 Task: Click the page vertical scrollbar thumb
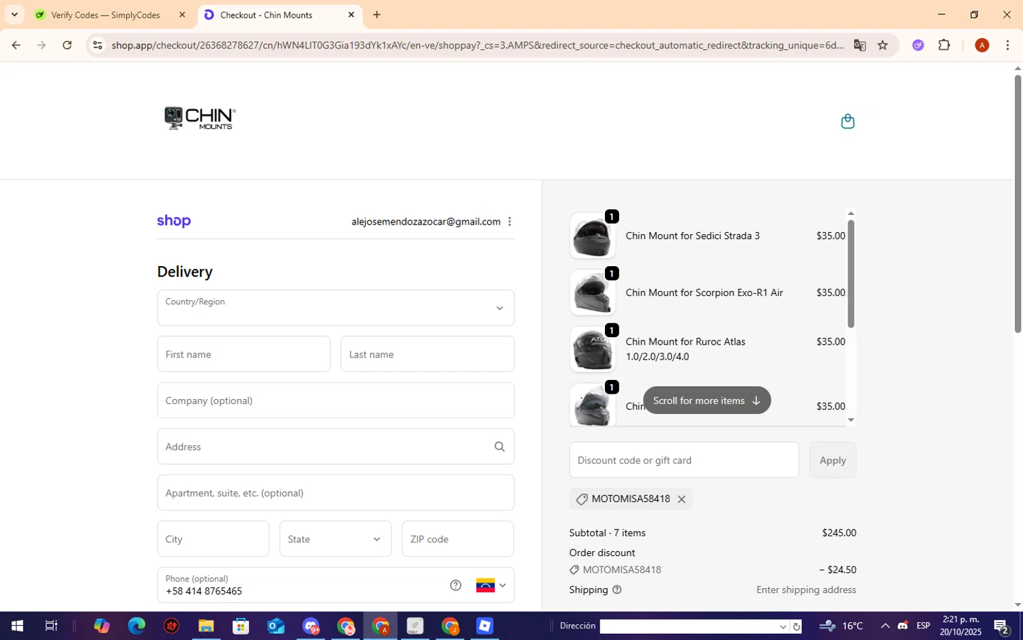1018,203
